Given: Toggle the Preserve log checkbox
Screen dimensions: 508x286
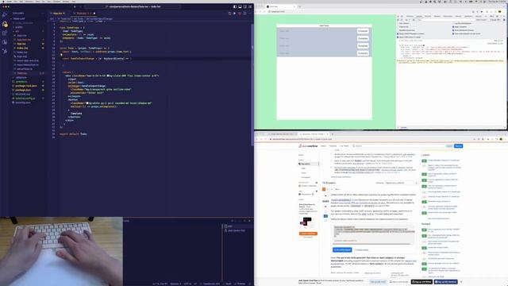Looking at the screenshot, I should [398, 27].
